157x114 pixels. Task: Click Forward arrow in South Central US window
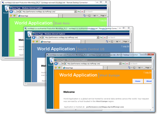(37, 38)
